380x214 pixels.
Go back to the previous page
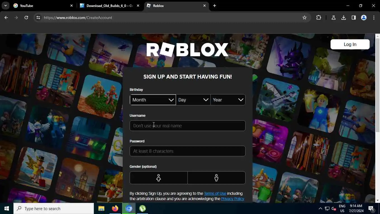(x=6, y=18)
